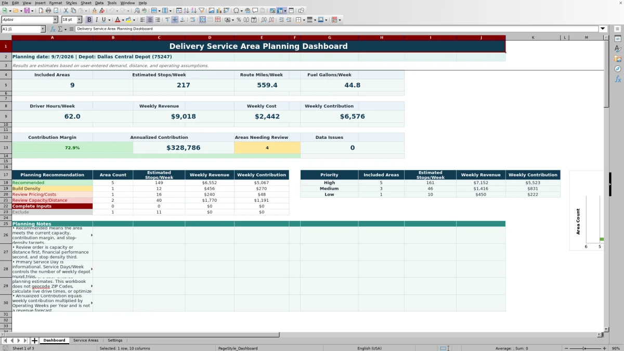Toggle Align Right
624x351 pixels.
point(157,20)
